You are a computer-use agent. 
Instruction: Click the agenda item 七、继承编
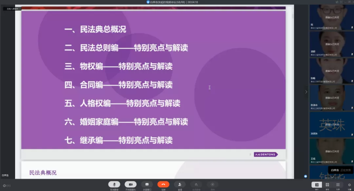pyautogui.click(x=118, y=140)
